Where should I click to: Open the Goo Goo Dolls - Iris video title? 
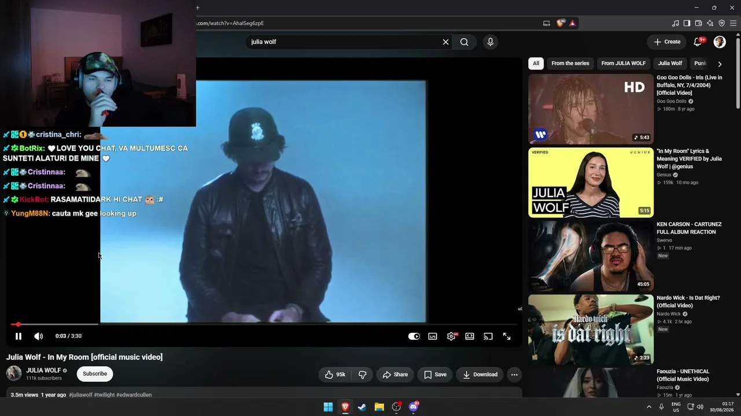[689, 86]
